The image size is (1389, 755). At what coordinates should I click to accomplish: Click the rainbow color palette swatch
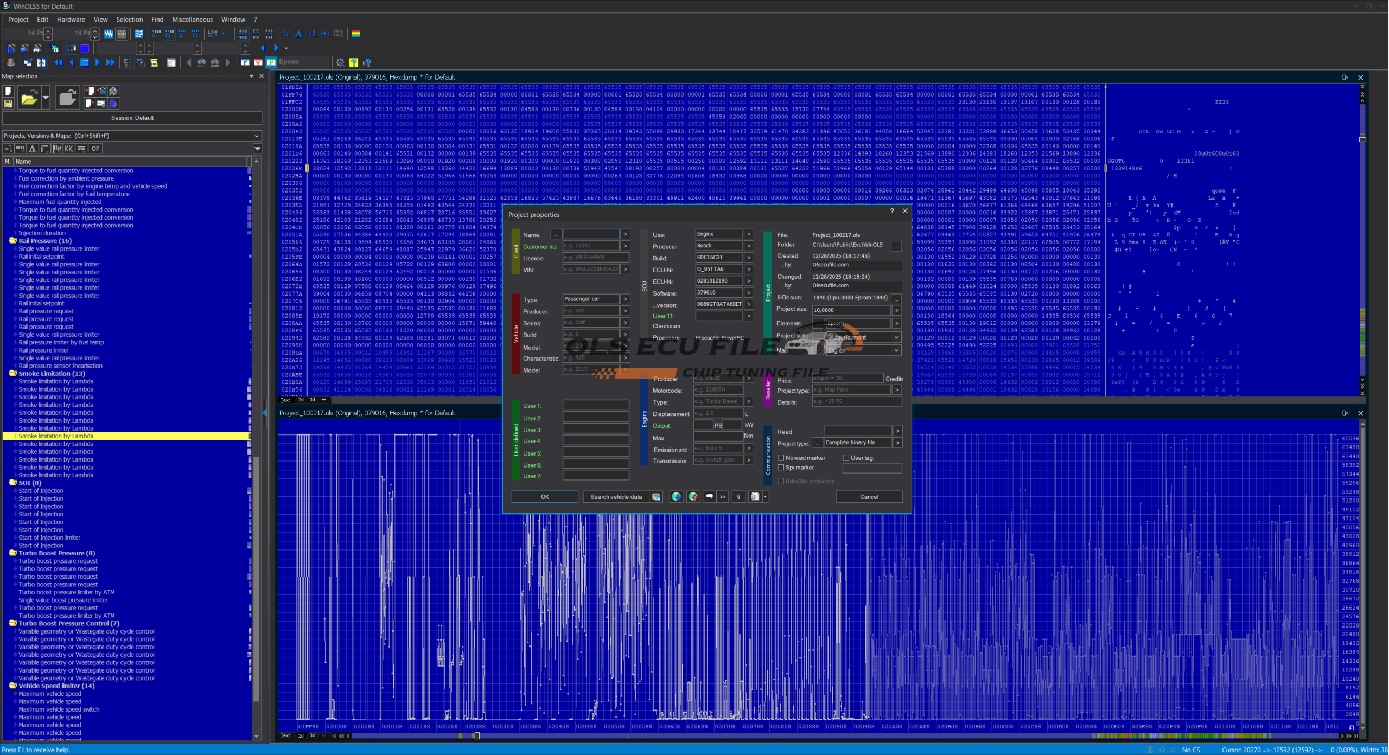coord(356,34)
